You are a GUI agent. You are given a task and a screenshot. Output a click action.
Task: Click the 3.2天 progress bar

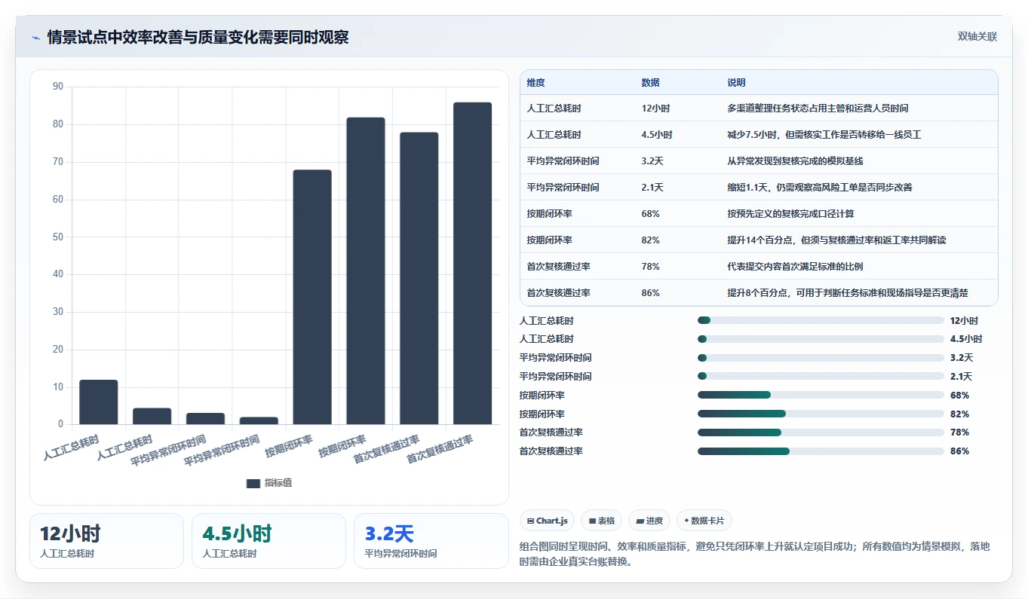pos(821,358)
